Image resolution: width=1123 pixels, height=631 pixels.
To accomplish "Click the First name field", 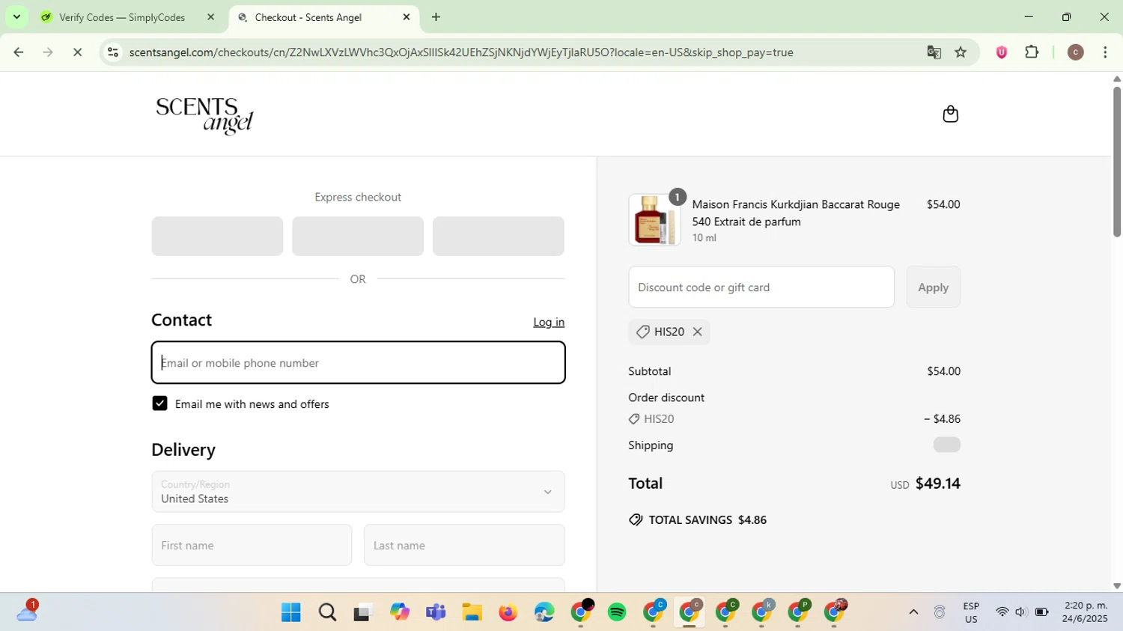I will click(252, 545).
